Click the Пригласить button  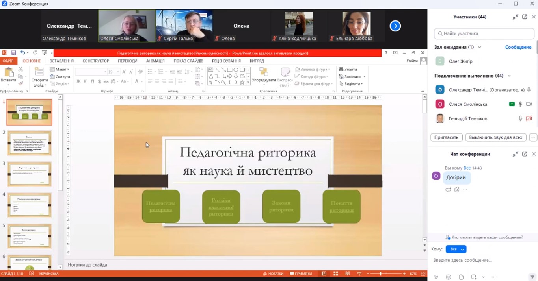[446, 137]
